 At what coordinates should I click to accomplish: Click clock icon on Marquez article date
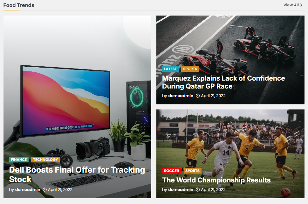pos(198,96)
